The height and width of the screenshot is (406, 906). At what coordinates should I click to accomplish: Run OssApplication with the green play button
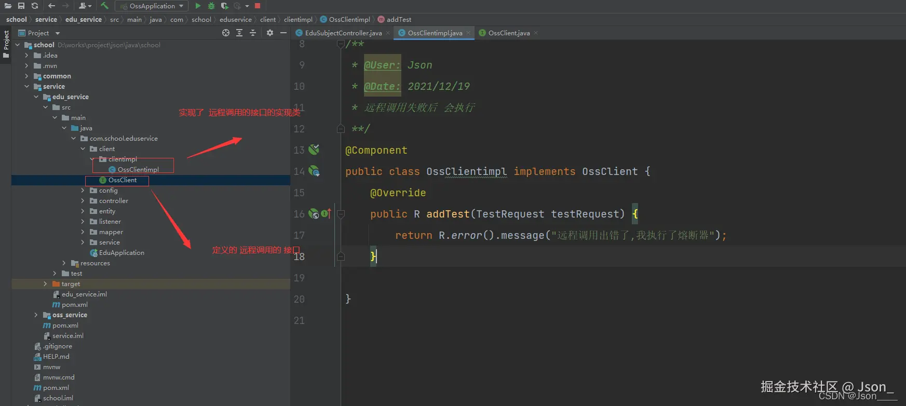click(198, 6)
